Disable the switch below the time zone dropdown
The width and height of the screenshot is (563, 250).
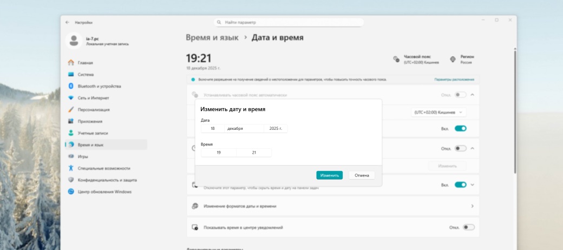[x=460, y=128]
